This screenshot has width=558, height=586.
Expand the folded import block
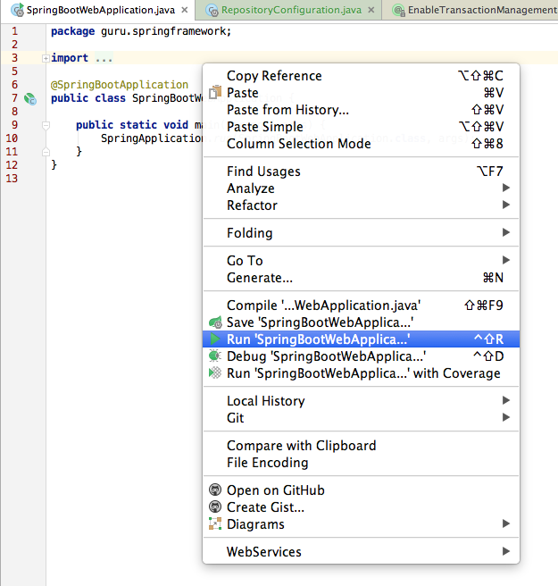click(46, 58)
